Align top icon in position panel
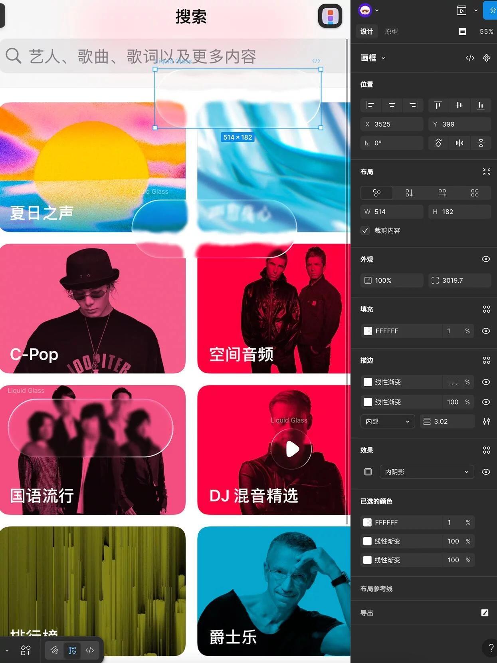 [x=438, y=105]
